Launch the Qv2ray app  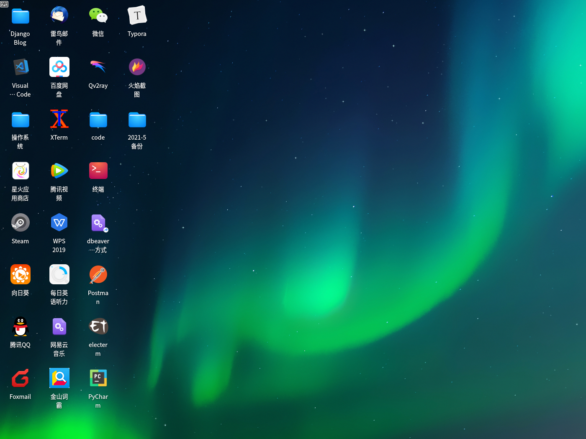[98, 67]
